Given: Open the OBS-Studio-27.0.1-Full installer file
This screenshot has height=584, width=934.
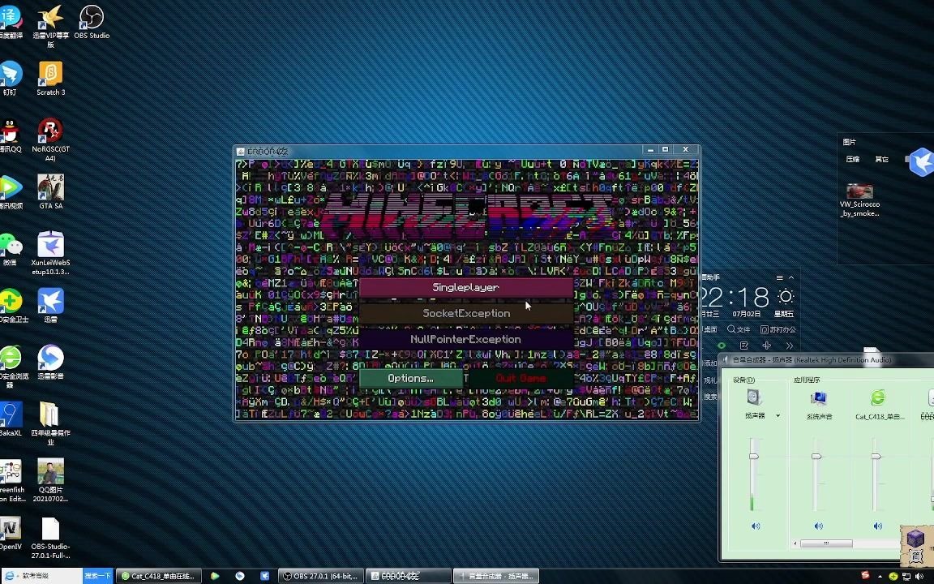Looking at the screenshot, I should click(50, 537).
